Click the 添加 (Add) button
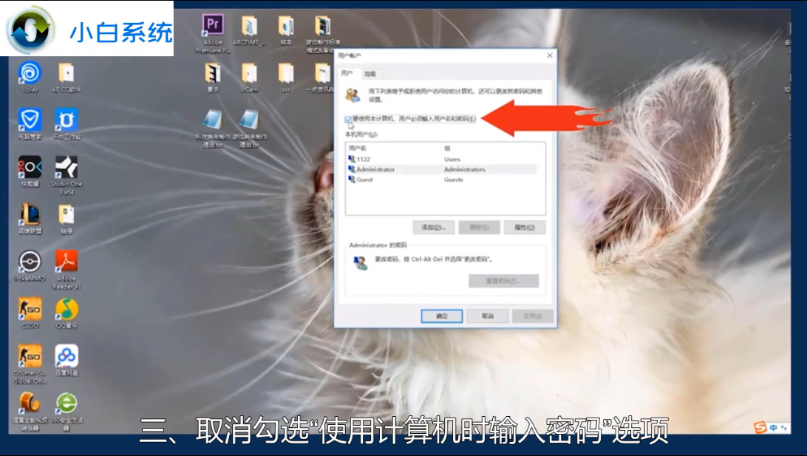Image resolution: width=807 pixels, height=456 pixels. 433,227
